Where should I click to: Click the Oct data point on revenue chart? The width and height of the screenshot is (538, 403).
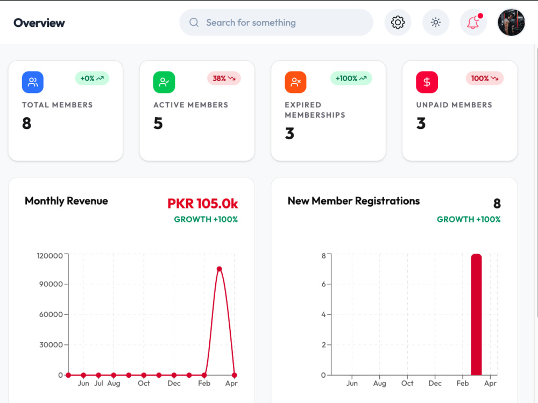[144, 375]
